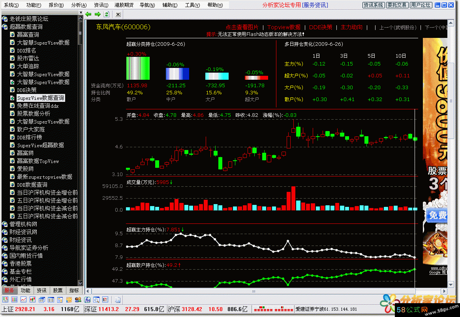Click the checklist icon in the bottom toolbar
This screenshot has height=317, width=460.
(5, 300)
